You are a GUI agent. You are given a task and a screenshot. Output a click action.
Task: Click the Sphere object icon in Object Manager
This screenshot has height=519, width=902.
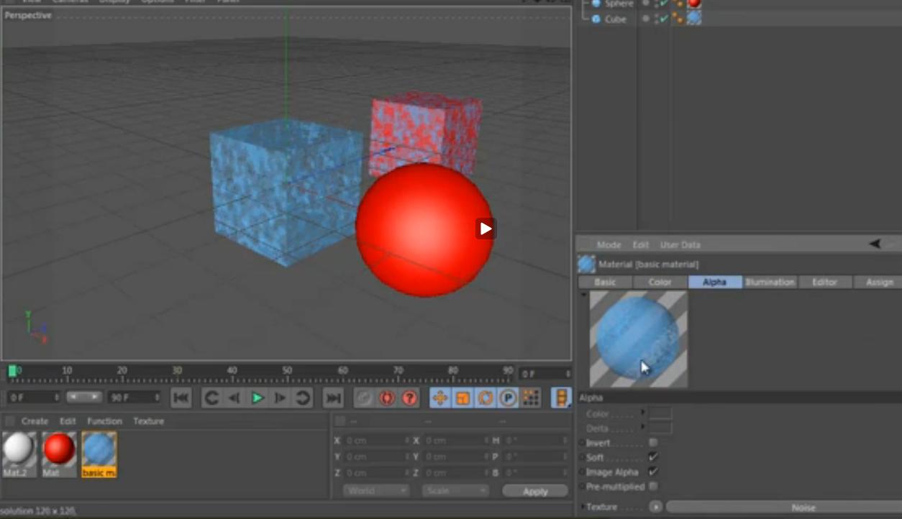click(596, 4)
